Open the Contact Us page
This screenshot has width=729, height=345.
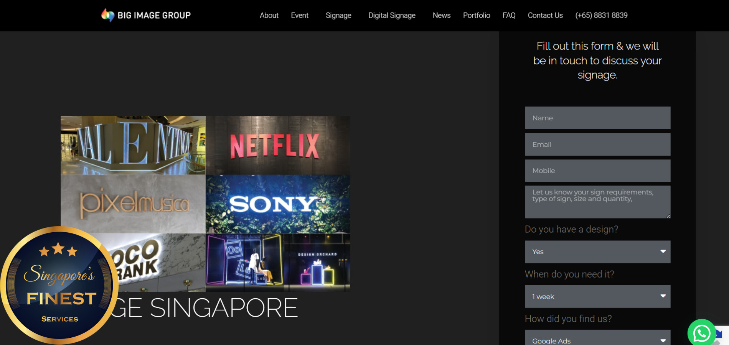point(545,15)
